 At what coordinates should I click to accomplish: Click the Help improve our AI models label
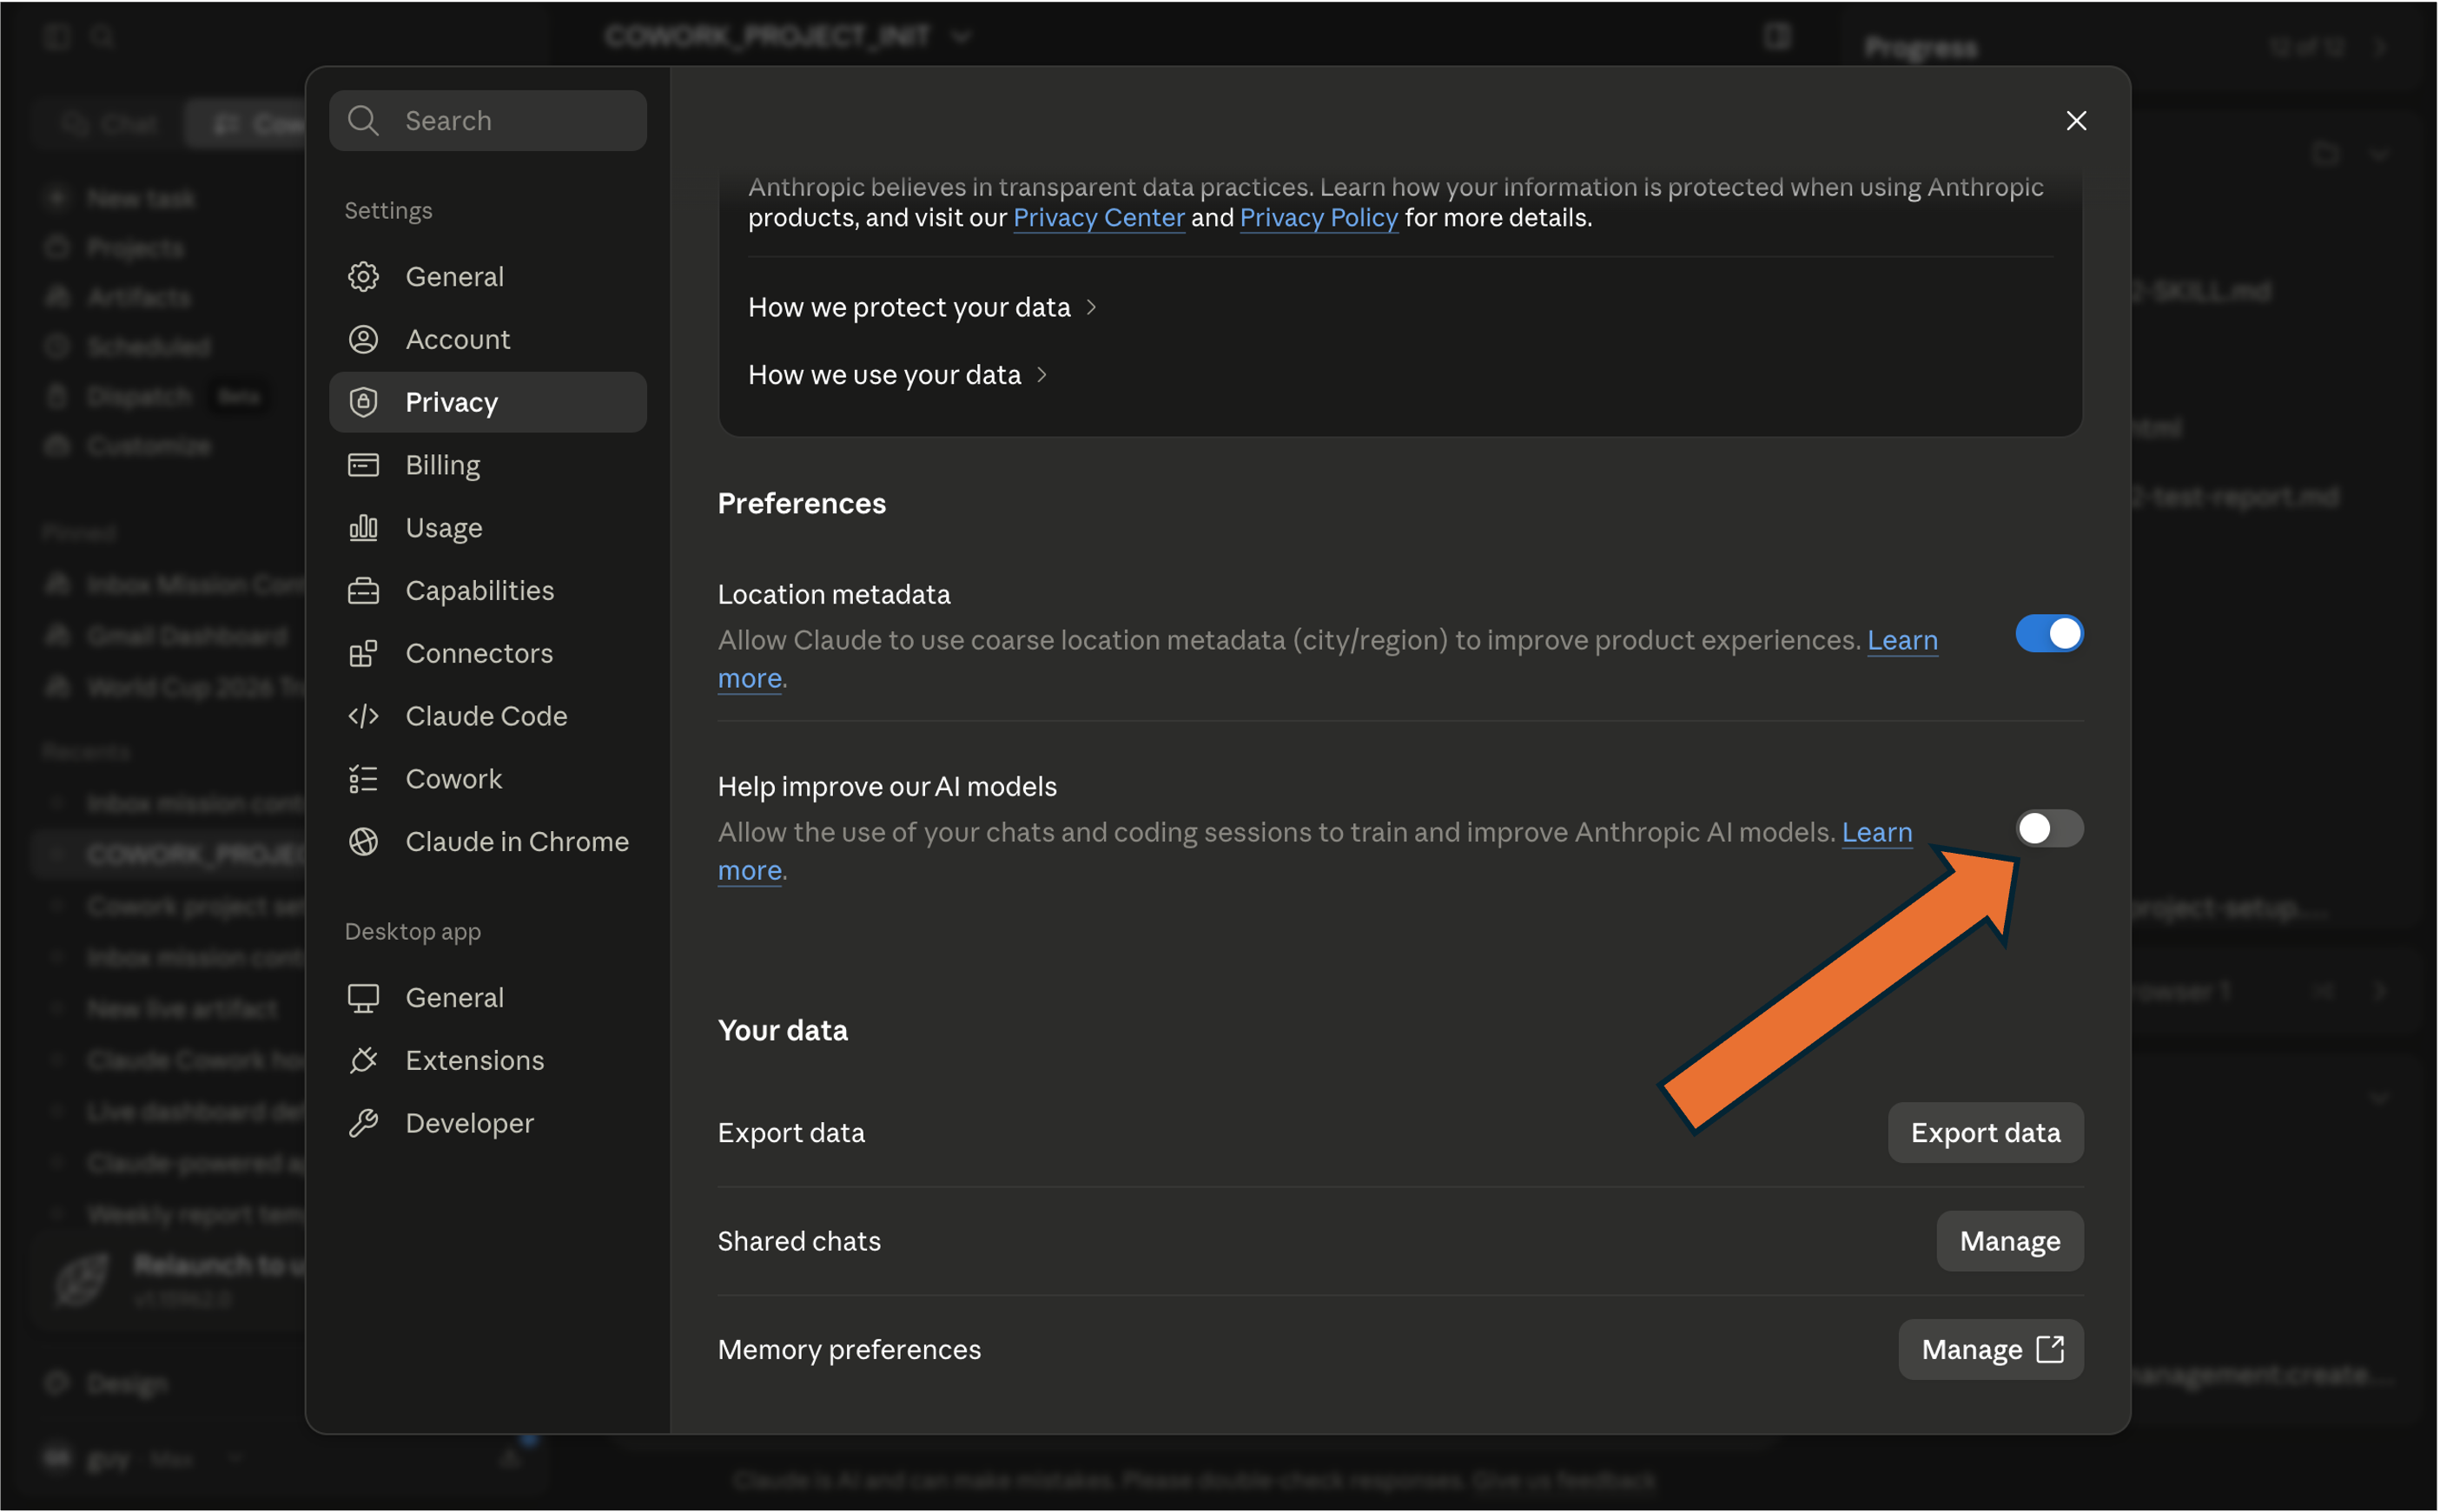[x=887, y=787]
